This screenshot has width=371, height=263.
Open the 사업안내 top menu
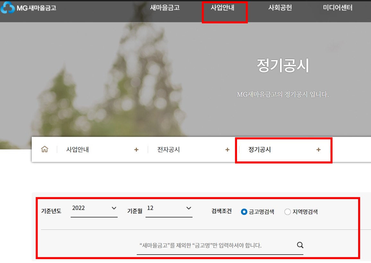222,8
